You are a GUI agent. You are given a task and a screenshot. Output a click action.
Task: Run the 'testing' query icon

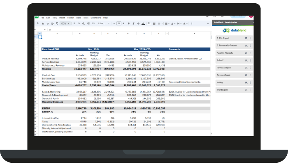pyautogui.click(x=246, y=83)
